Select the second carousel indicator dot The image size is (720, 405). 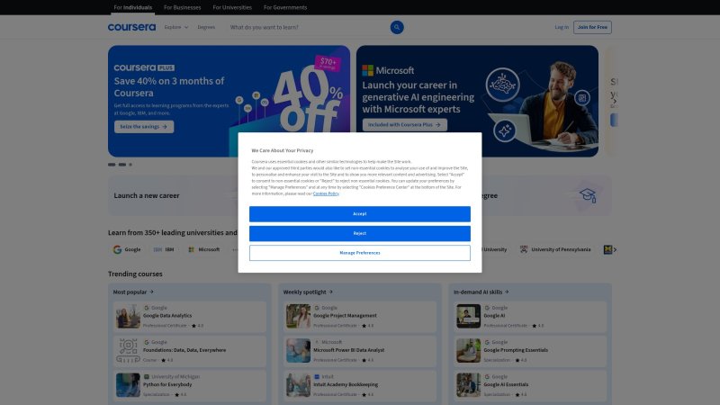click(x=122, y=165)
